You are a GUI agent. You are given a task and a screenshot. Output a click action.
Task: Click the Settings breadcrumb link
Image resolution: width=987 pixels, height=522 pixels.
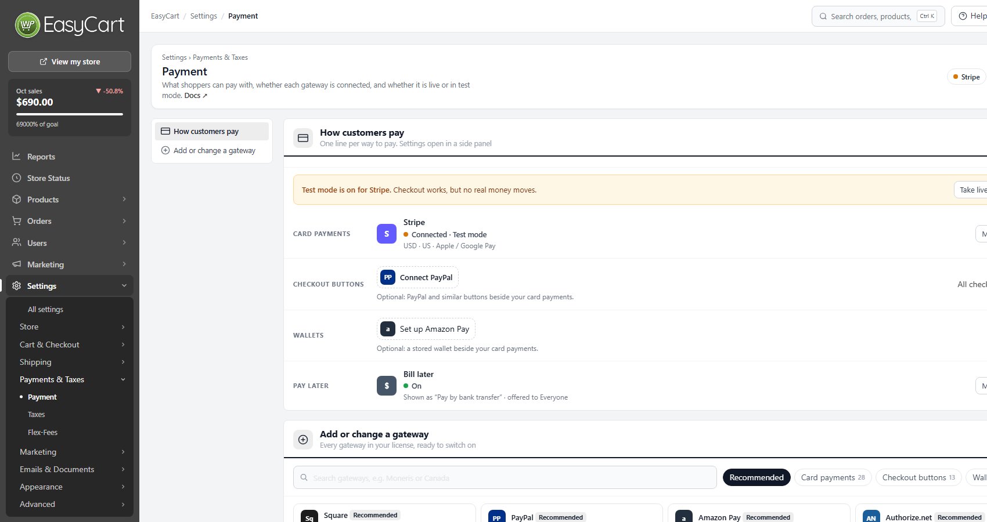tap(204, 16)
